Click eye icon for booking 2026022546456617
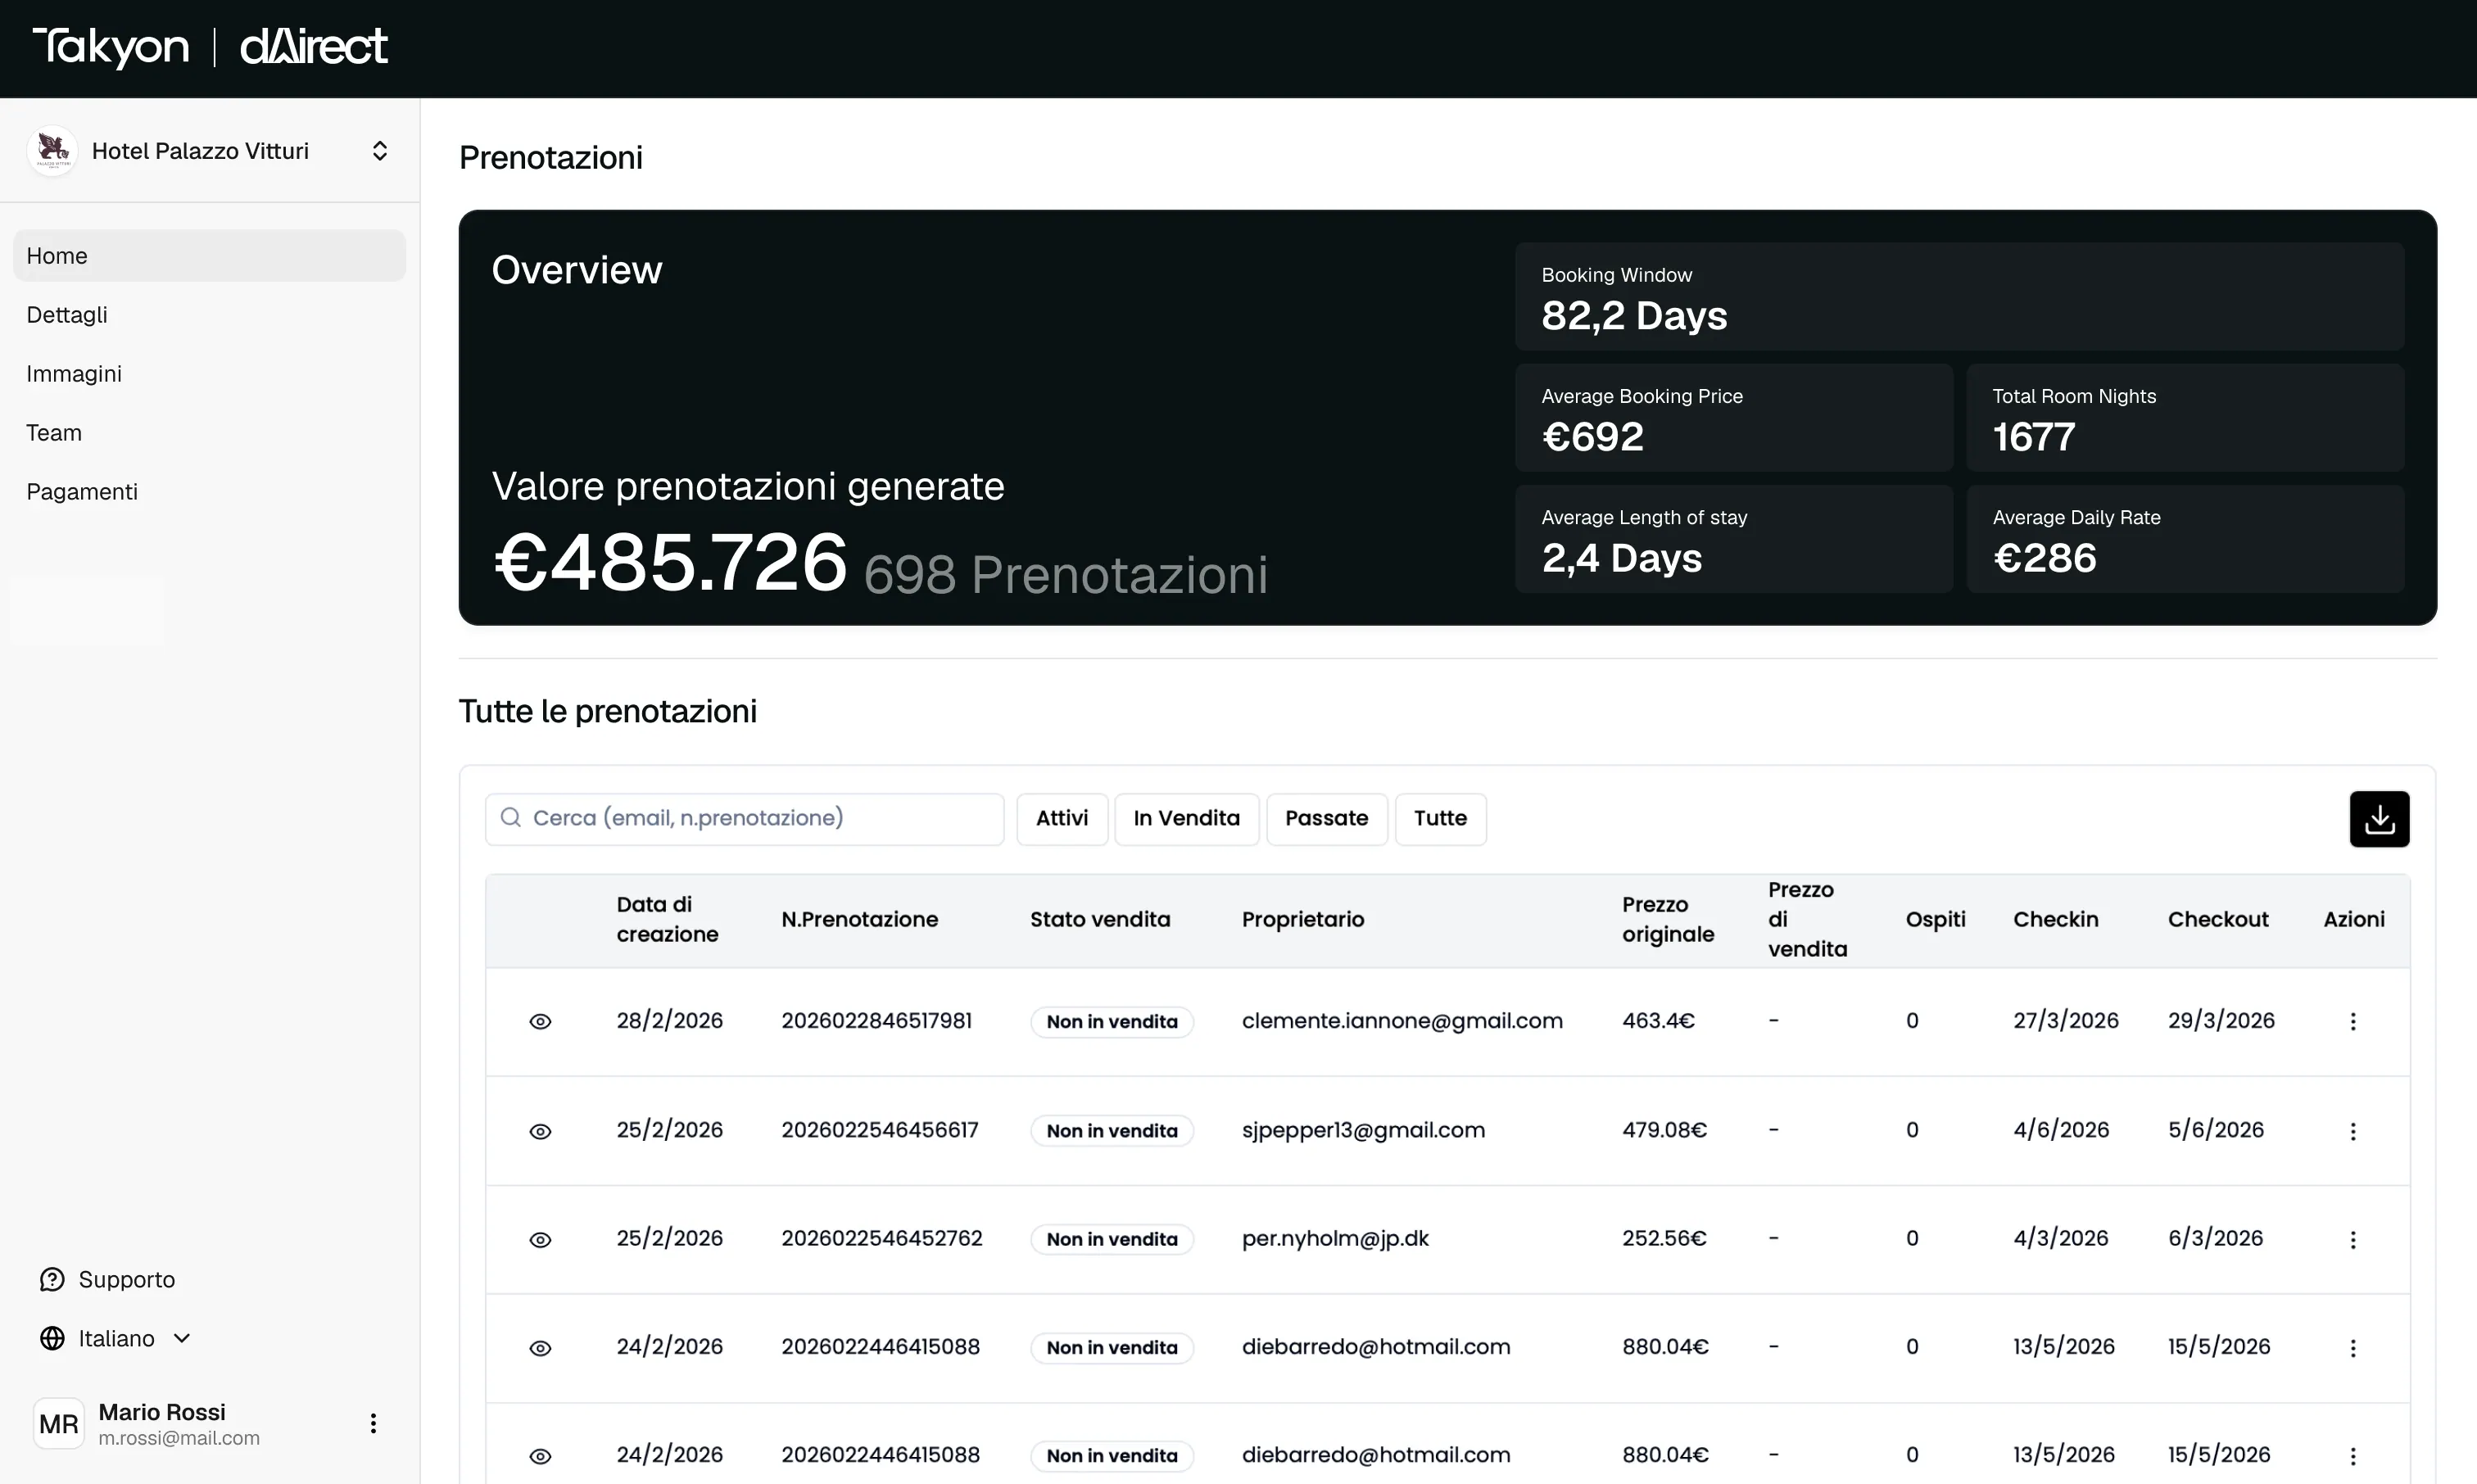 pyautogui.click(x=540, y=1131)
